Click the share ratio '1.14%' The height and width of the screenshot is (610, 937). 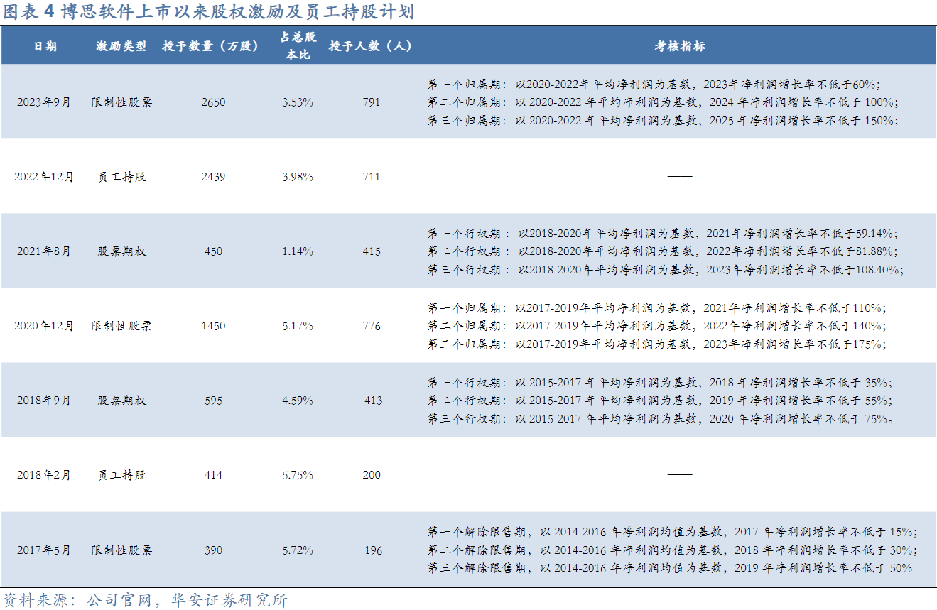(x=298, y=251)
